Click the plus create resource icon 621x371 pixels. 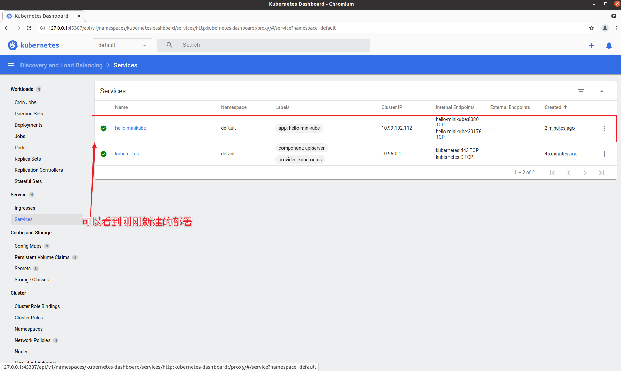tap(591, 45)
